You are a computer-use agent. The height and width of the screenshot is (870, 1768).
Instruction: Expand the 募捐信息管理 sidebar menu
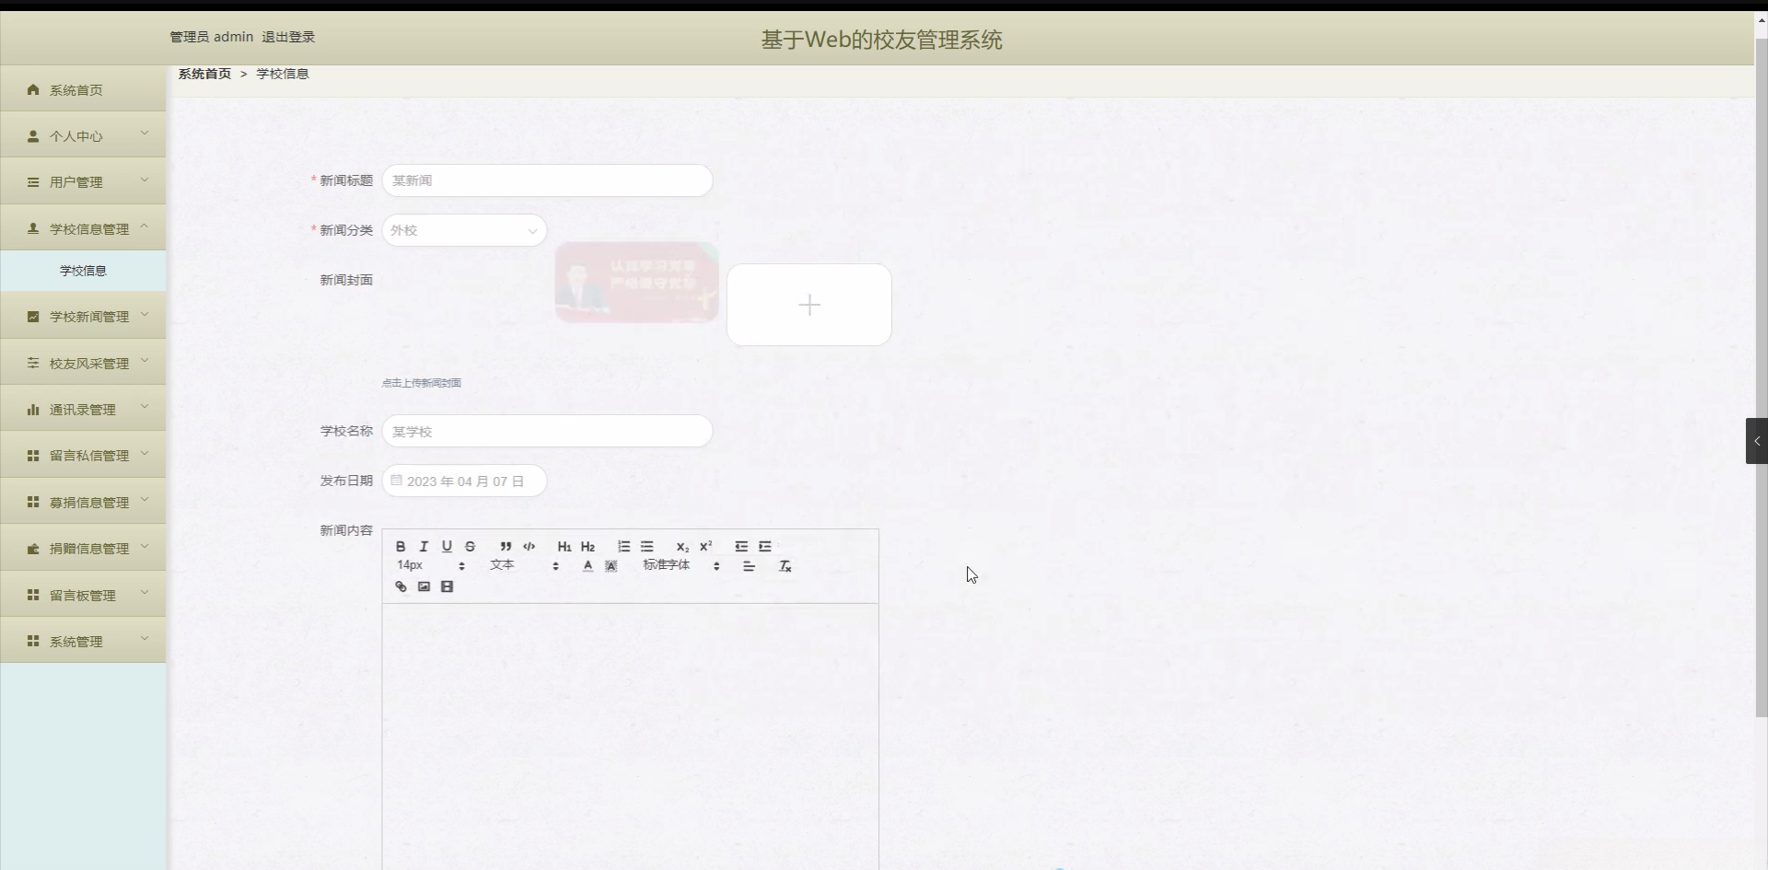[83, 502]
